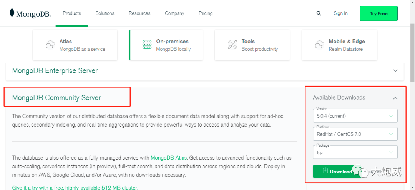Go to the Pricing page
The height and width of the screenshot is (190, 415).
point(206,13)
